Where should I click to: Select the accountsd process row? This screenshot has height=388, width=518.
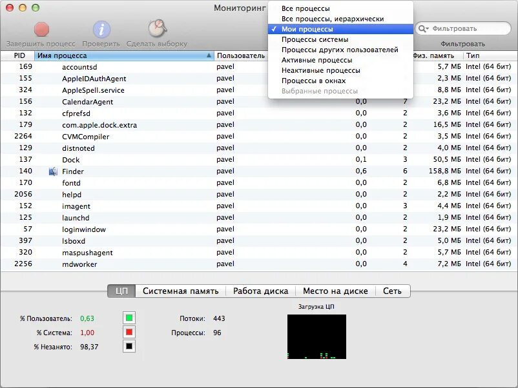click(259, 67)
